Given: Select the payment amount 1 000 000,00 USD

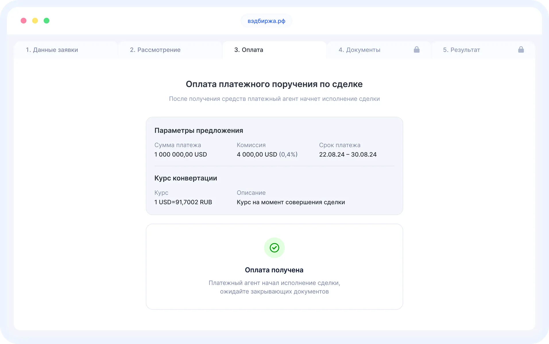Looking at the screenshot, I should point(181,155).
